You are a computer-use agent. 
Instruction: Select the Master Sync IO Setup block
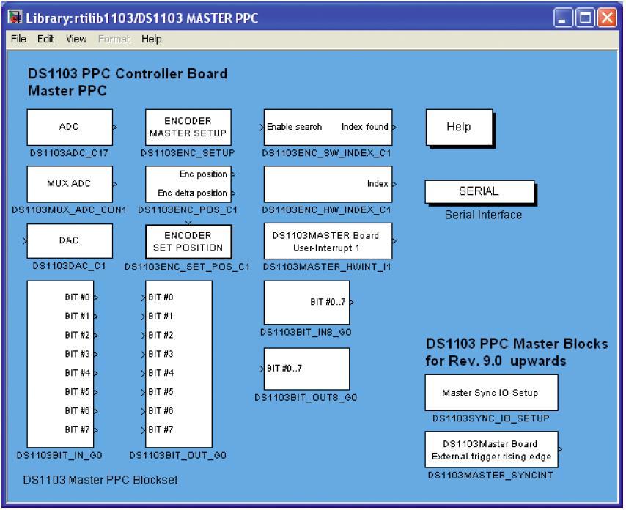491,393
